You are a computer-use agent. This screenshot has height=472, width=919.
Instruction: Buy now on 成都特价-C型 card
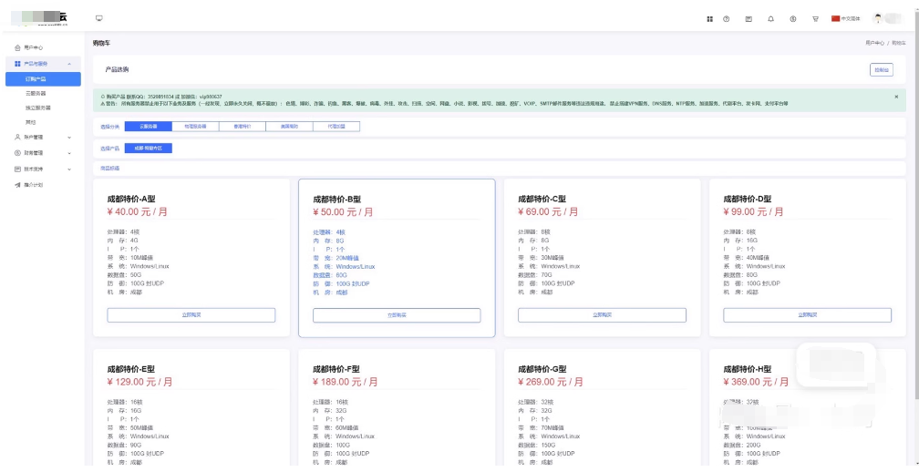click(x=602, y=315)
